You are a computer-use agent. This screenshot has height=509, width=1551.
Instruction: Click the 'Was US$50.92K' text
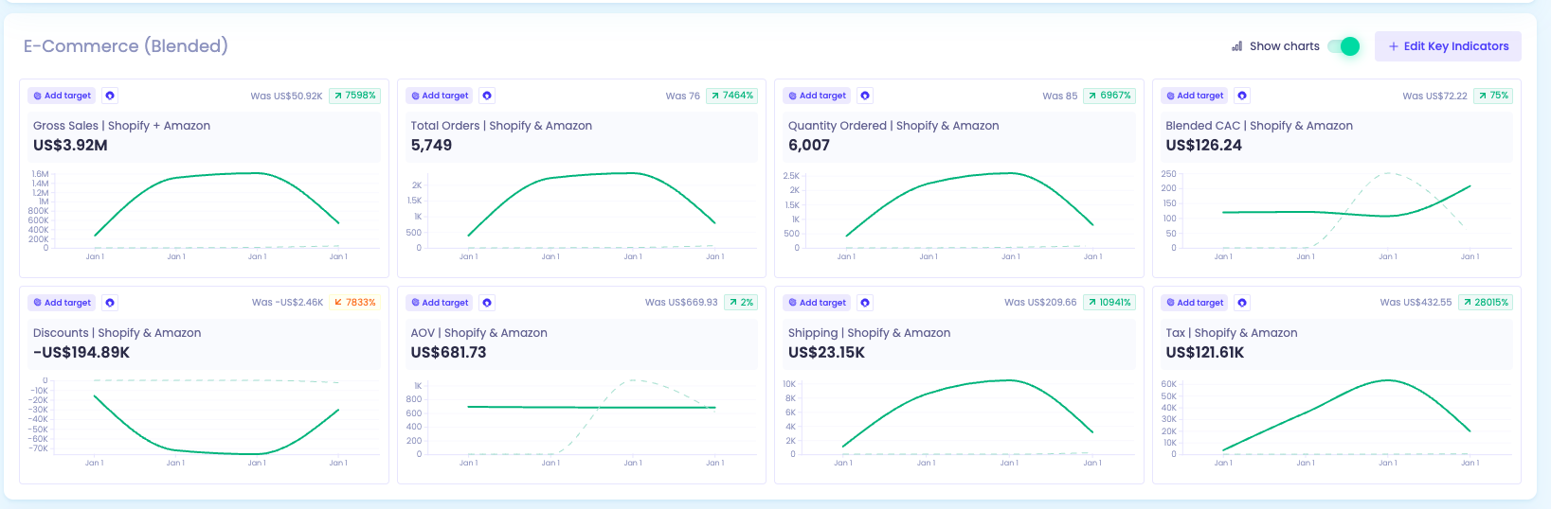click(286, 96)
